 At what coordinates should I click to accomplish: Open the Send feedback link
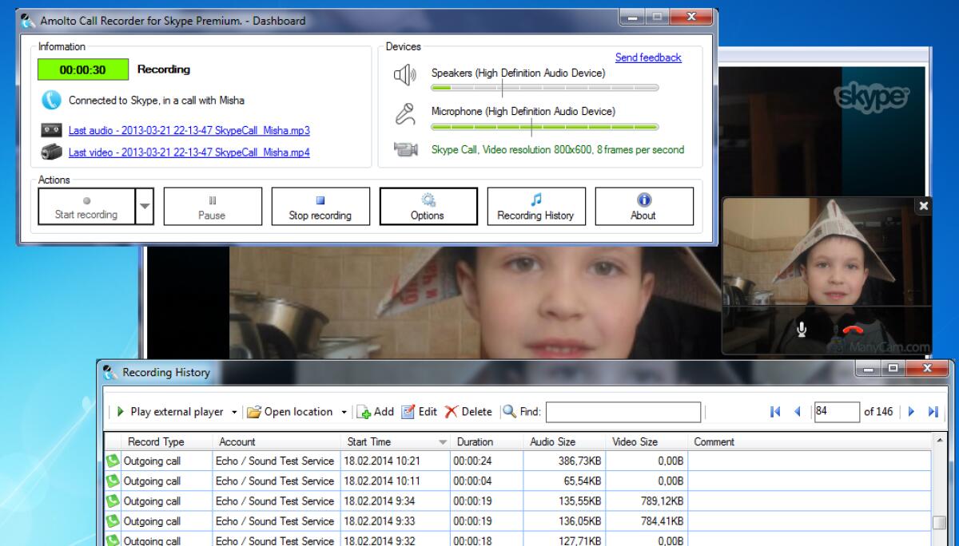[x=648, y=57]
